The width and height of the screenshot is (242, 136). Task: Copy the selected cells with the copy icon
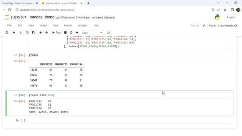tap(27, 32)
